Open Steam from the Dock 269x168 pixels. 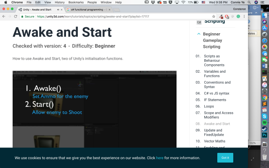264,129
